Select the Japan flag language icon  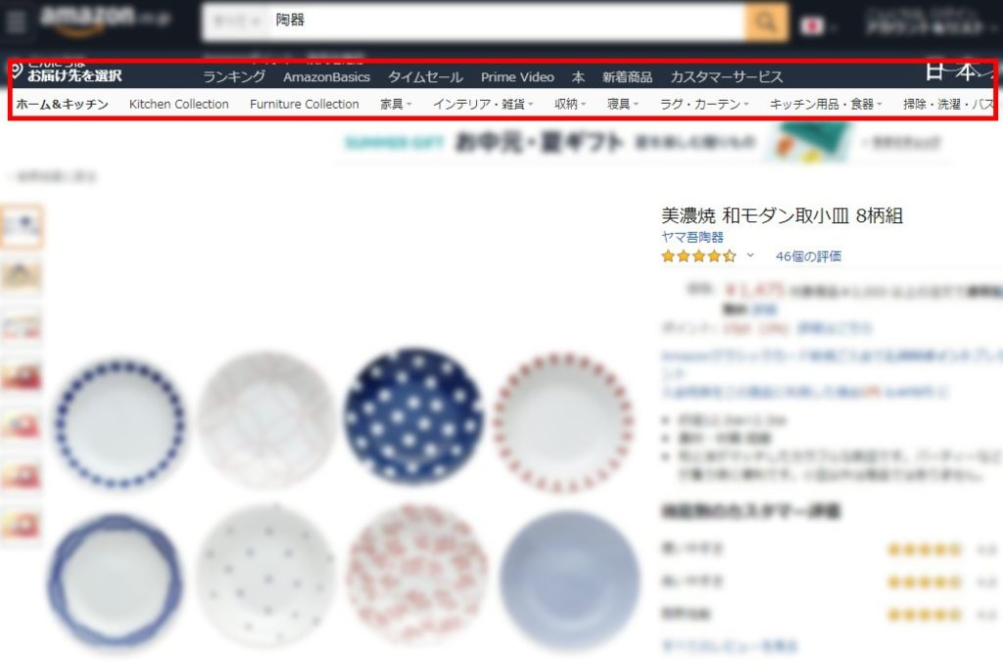coord(812,26)
